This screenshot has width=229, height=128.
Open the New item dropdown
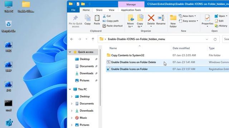point(187,16)
